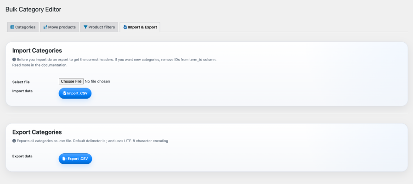Viewport: 413px width, 184px height.
Task: Click the Product filters funnel icon
Action: click(85, 27)
